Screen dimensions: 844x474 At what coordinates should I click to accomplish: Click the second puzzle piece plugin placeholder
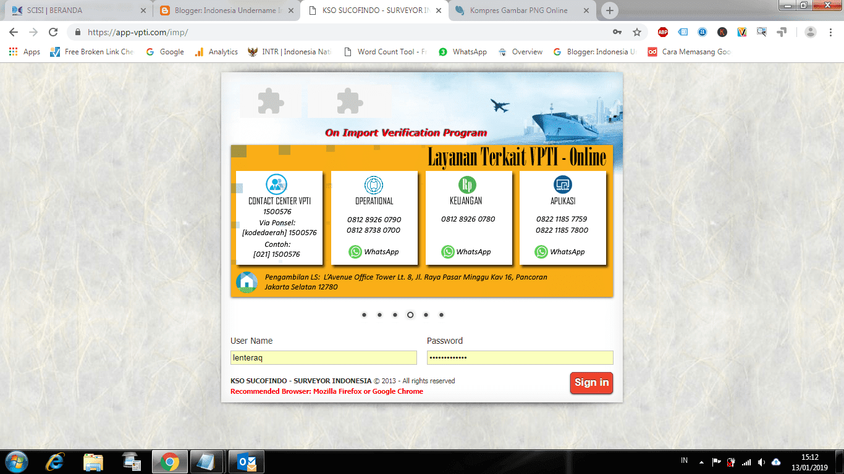tap(349, 101)
